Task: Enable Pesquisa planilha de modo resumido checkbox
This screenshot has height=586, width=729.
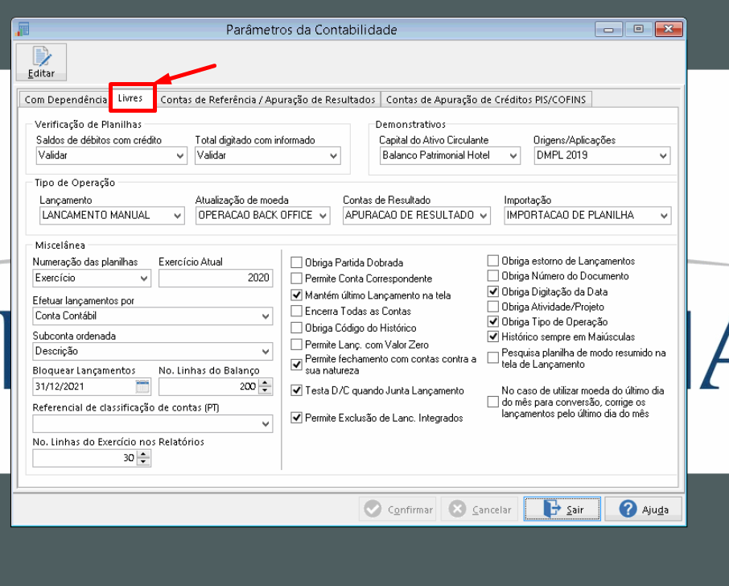Action: pyautogui.click(x=492, y=357)
